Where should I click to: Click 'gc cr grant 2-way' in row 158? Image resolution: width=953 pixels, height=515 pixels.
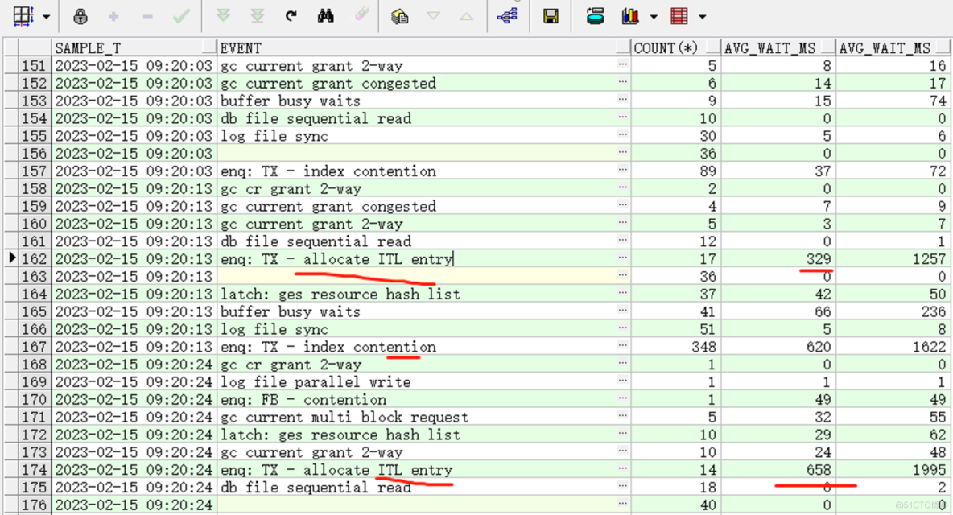[291, 189]
